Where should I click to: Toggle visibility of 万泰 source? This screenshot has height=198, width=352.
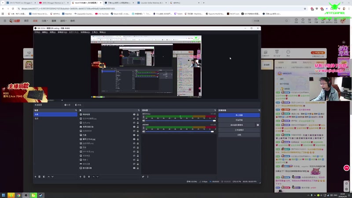[134, 135]
